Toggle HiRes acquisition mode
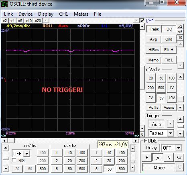187x175 pixels. pyautogui.click(x=153, y=50)
